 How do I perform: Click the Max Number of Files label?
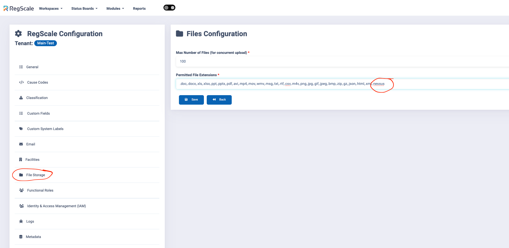pos(211,53)
